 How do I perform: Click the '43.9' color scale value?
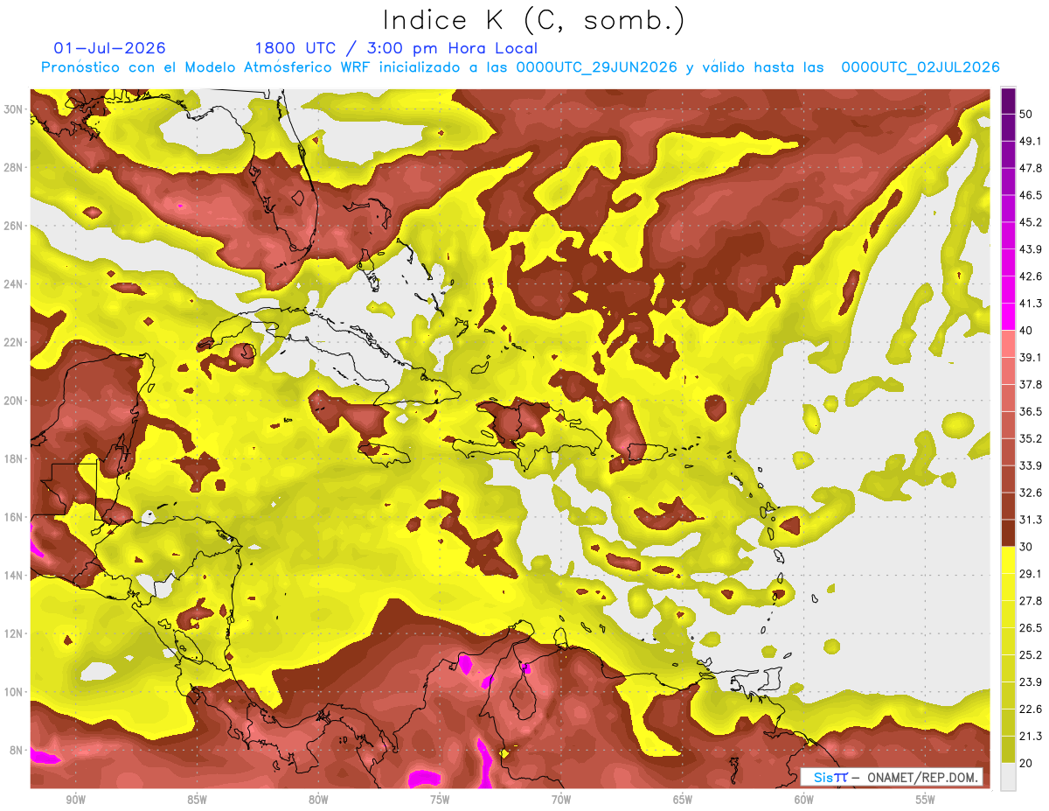click(1030, 249)
